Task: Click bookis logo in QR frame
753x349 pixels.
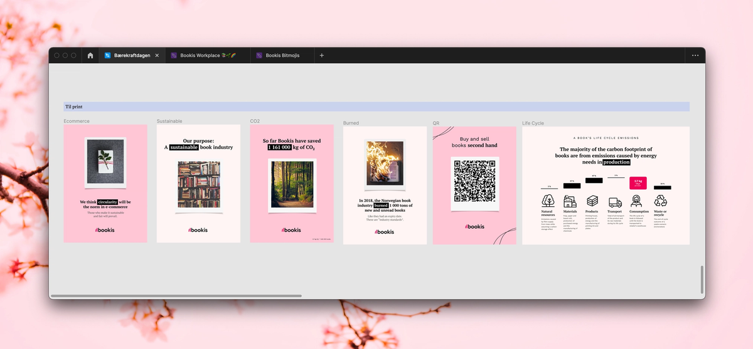Action: 474,227
